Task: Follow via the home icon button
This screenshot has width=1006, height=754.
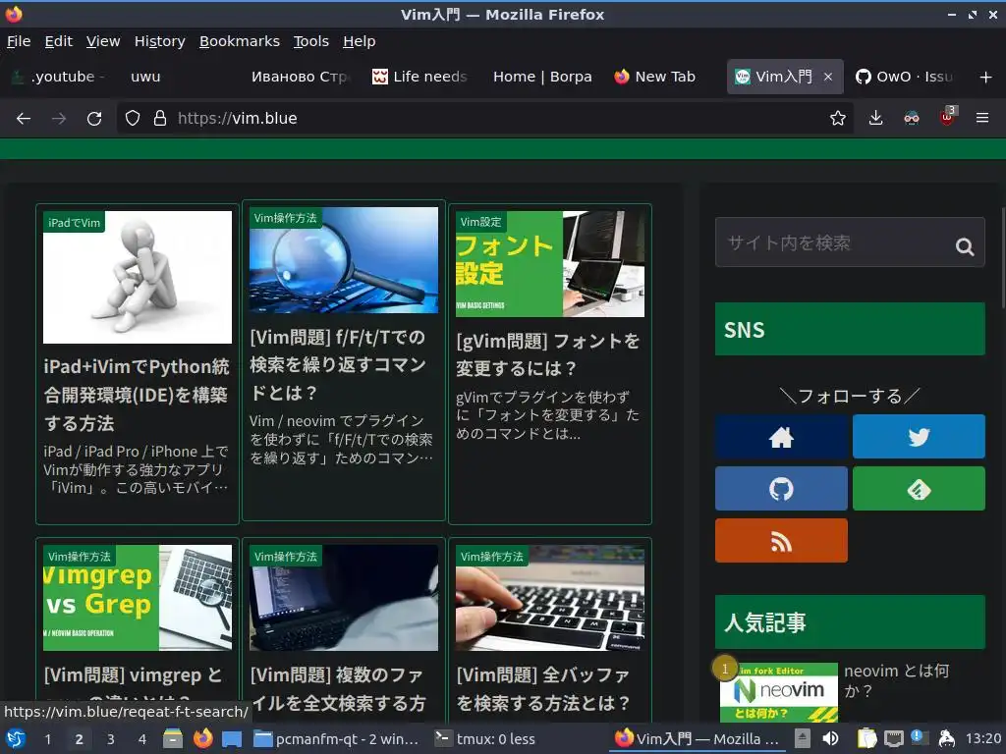Action: [x=781, y=437]
